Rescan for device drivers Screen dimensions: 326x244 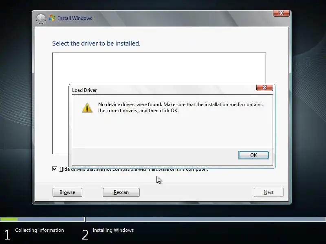pyautogui.click(x=121, y=192)
